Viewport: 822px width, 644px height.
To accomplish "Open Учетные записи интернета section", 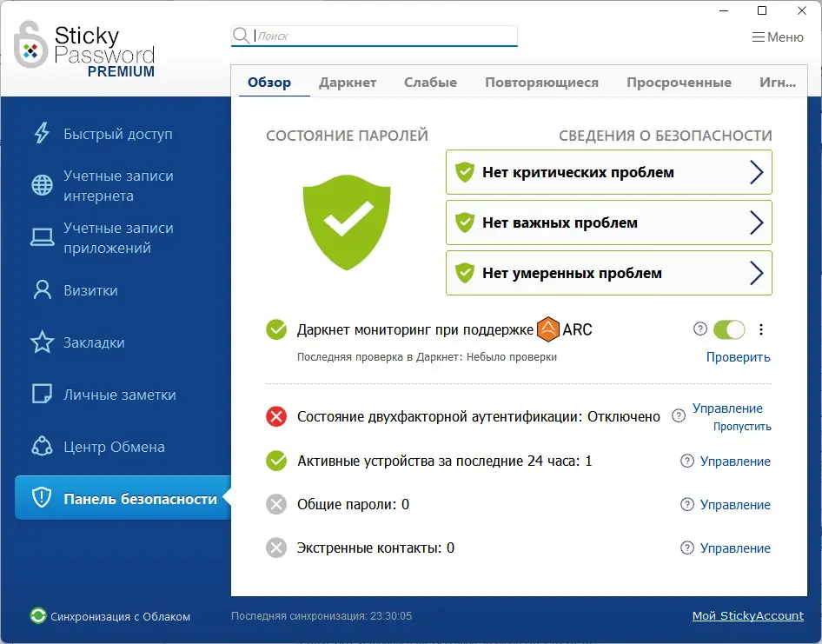I will (118, 185).
